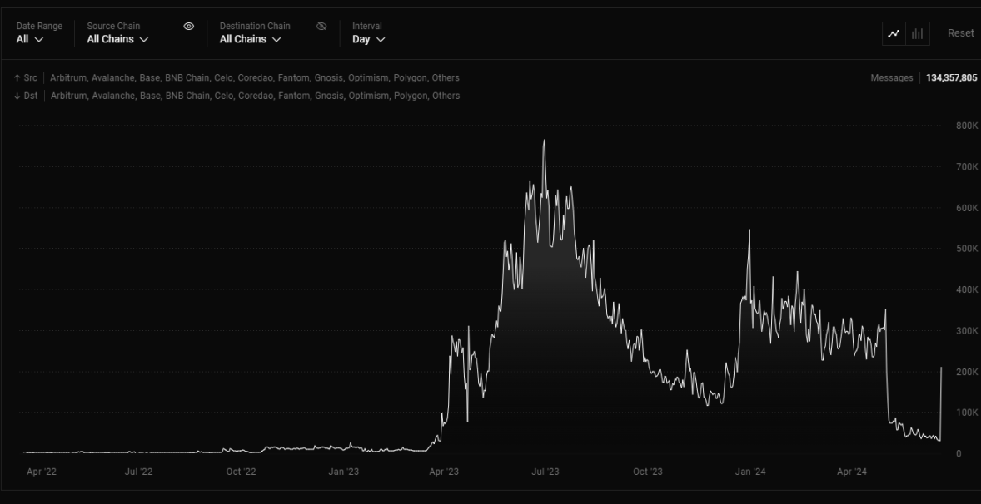
Task: Expand the Source Chain All Chains dropdown
Action: (117, 39)
